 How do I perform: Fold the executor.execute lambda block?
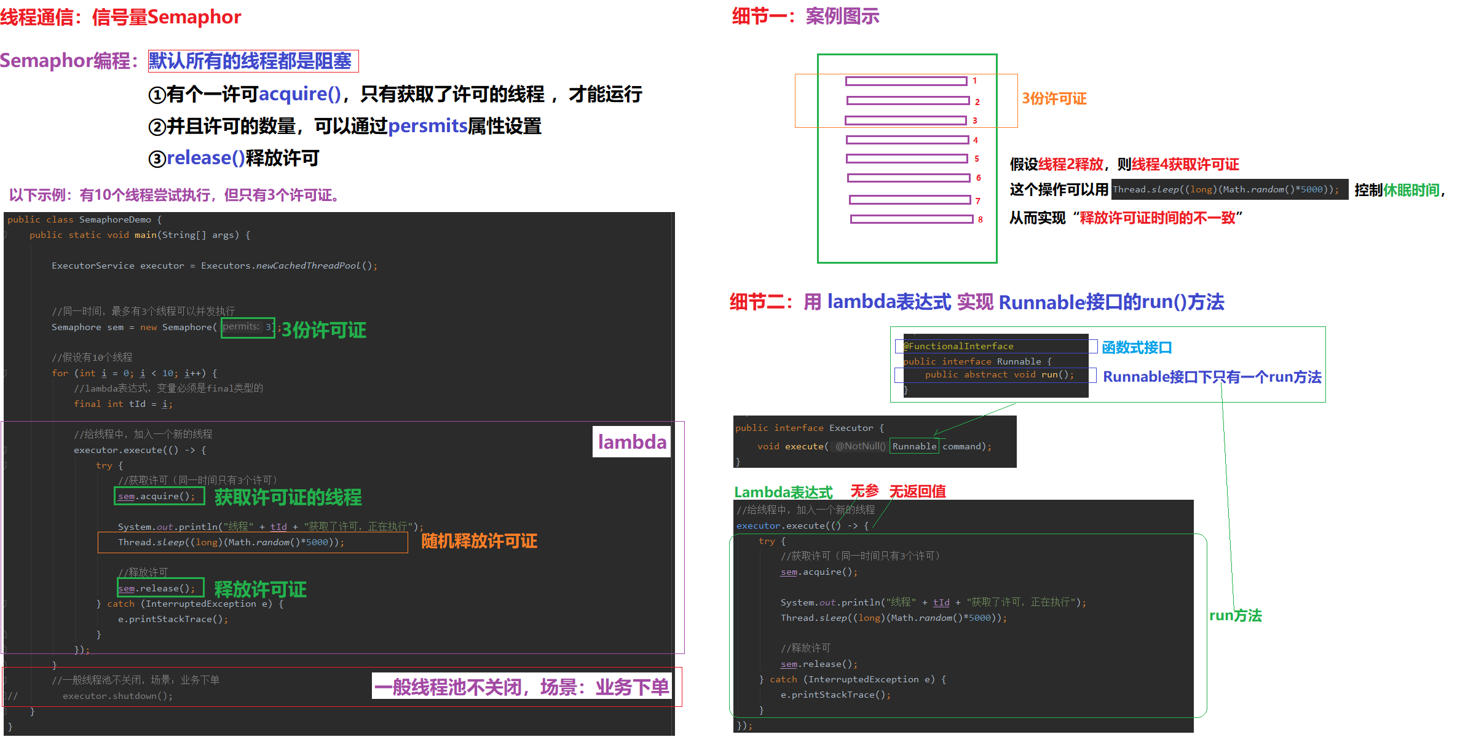click(5, 451)
